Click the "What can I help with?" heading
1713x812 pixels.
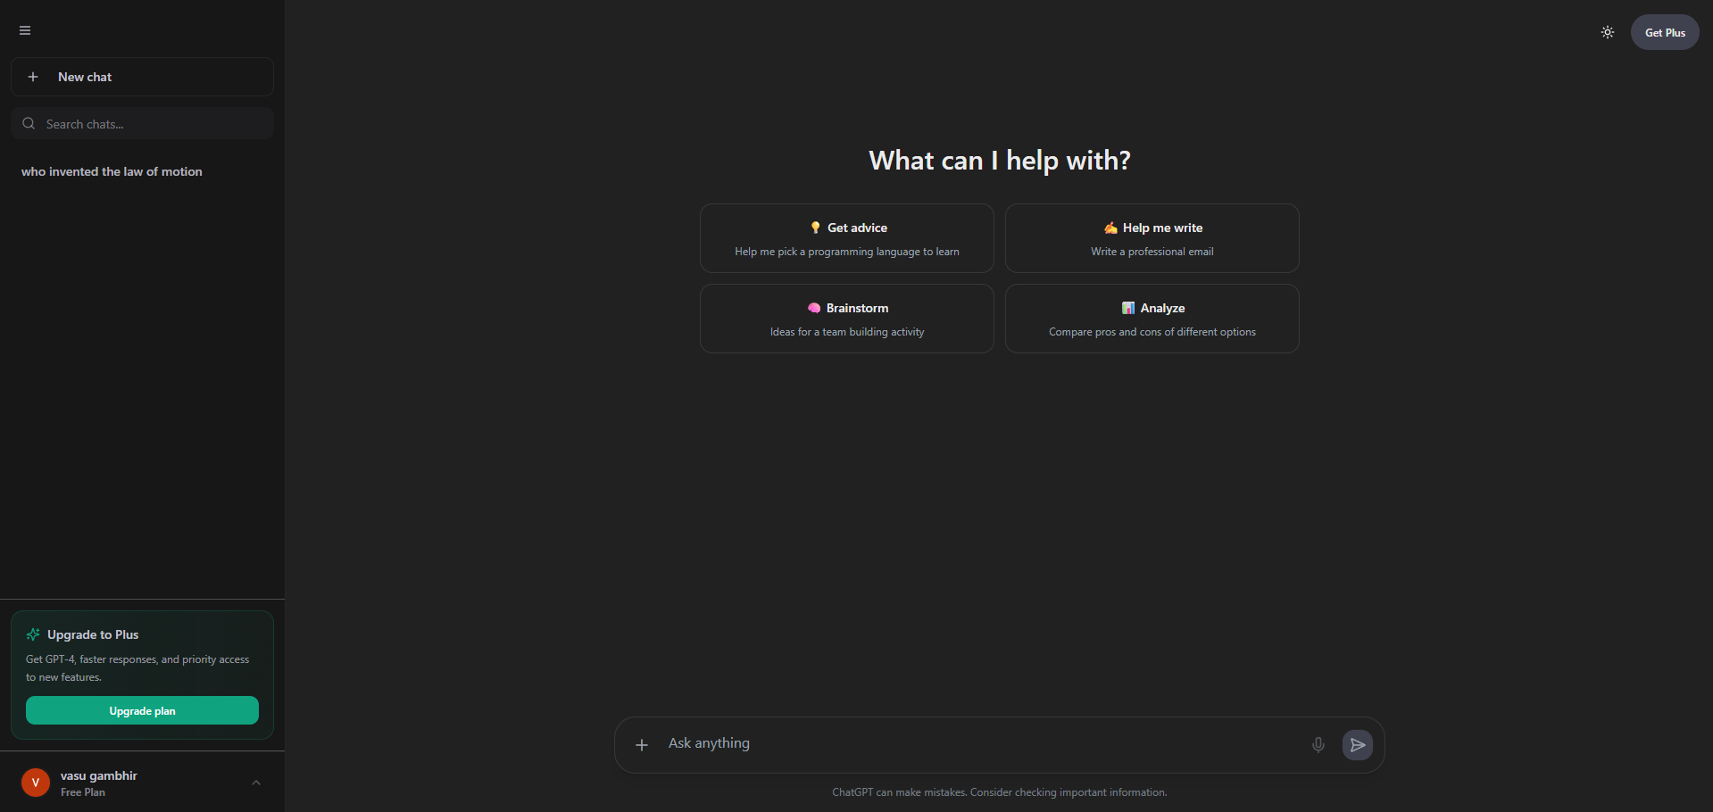(1000, 161)
